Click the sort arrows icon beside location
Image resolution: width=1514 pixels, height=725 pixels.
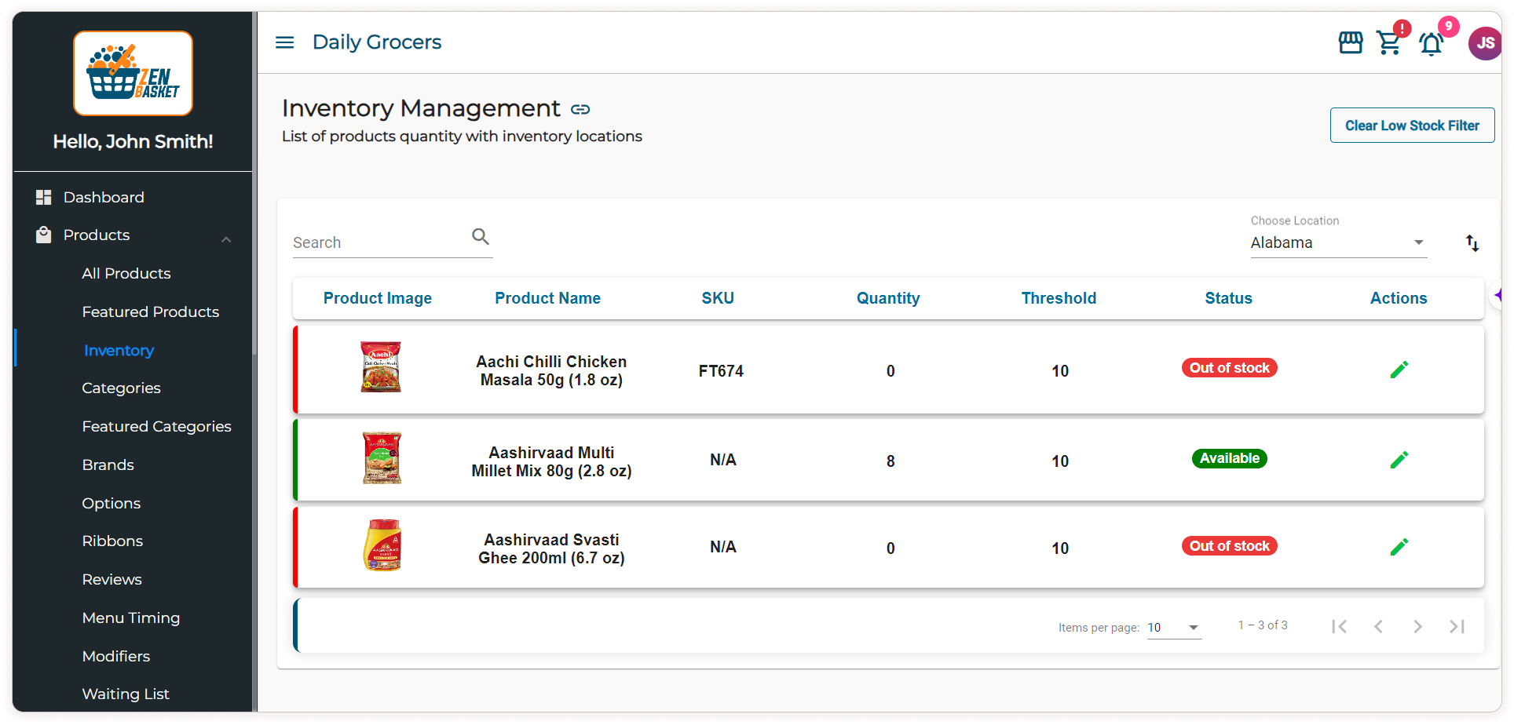pos(1472,243)
